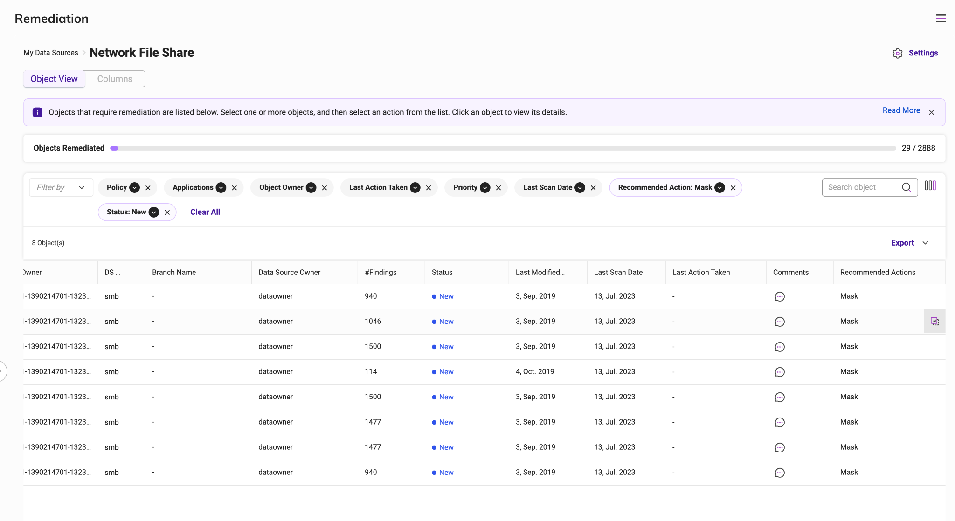Expand the Object Owner filter dropdown arrow
The width and height of the screenshot is (955, 521).
coord(311,187)
